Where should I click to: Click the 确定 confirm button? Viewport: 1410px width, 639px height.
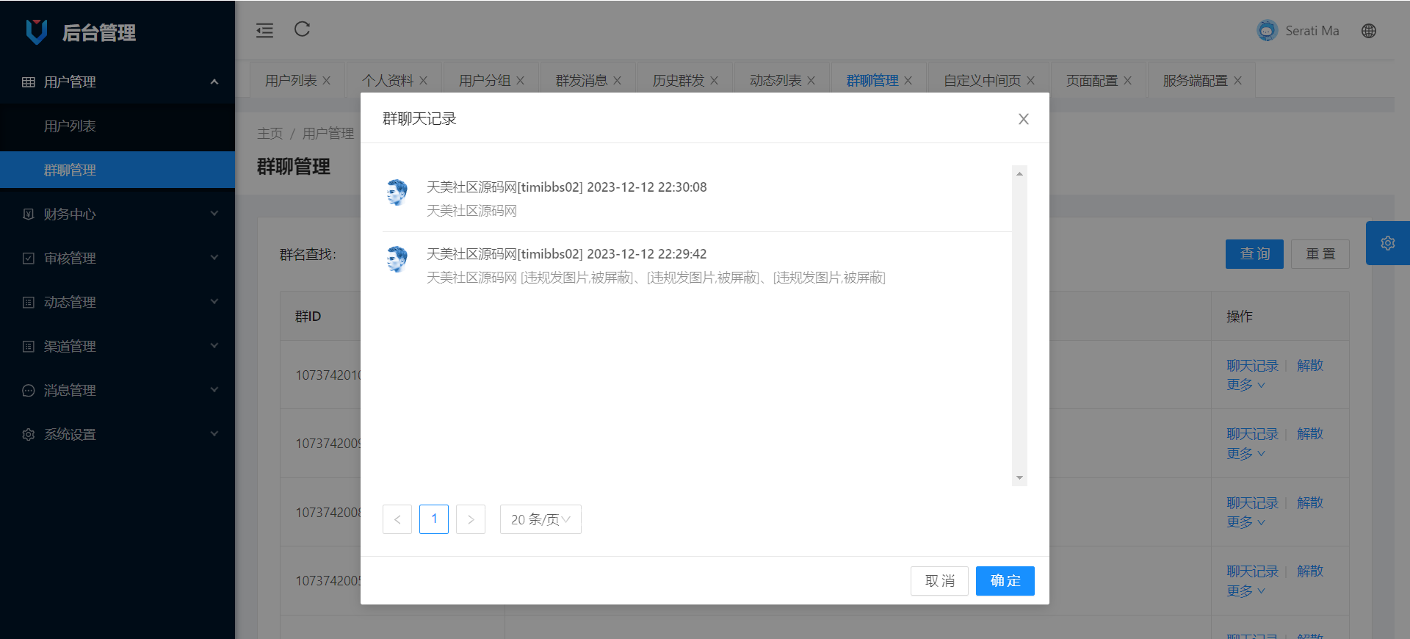(1005, 581)
